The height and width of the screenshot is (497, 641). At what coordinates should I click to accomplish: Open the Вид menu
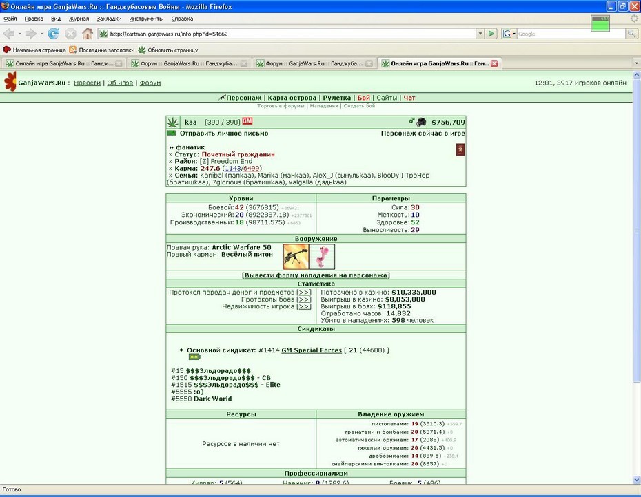pyautogui.click(x=56, y=19)
